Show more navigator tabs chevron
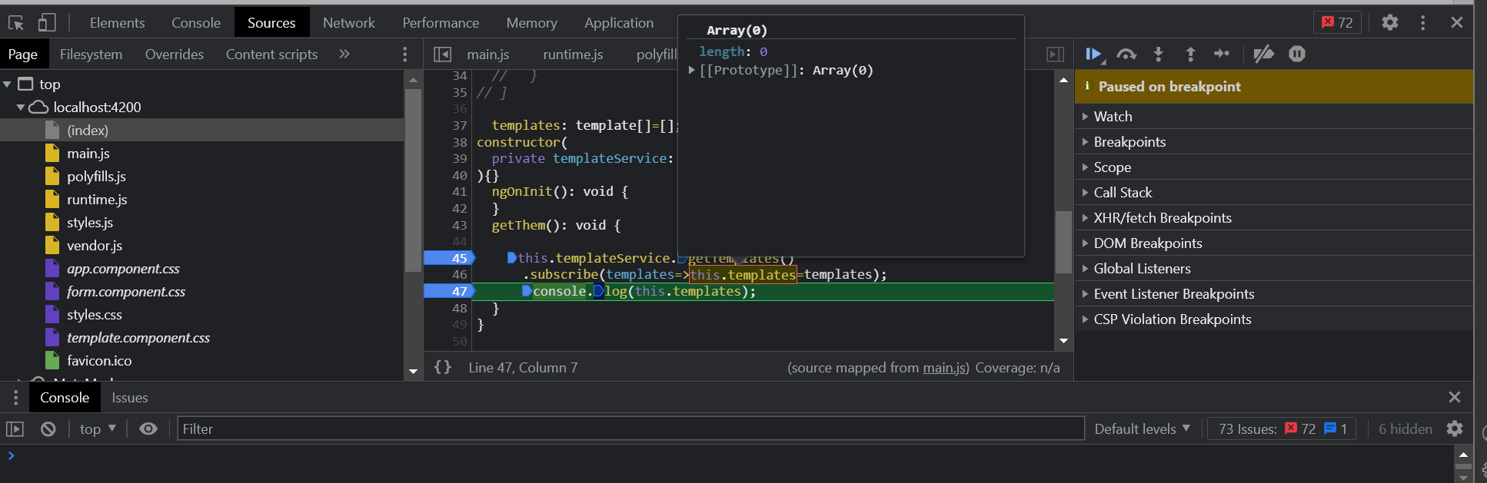Viewport: 1487px width, 483px height. (x=344, y=54)
